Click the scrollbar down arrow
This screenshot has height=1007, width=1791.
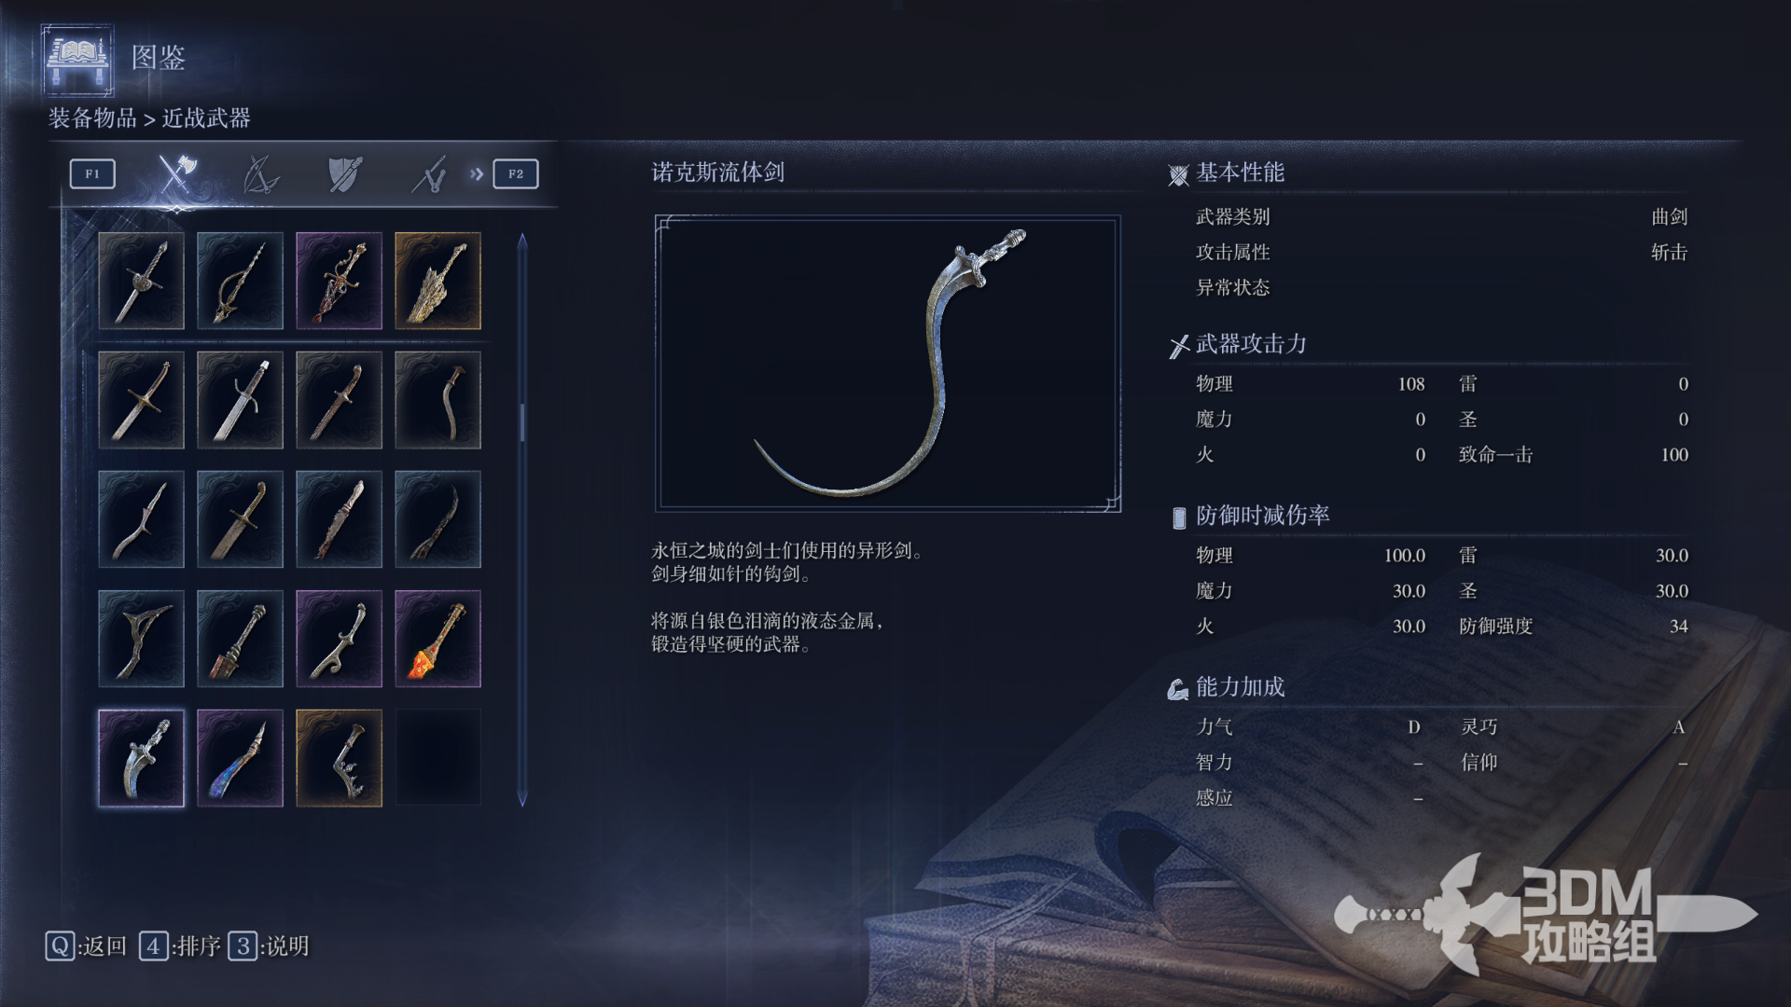522,799
